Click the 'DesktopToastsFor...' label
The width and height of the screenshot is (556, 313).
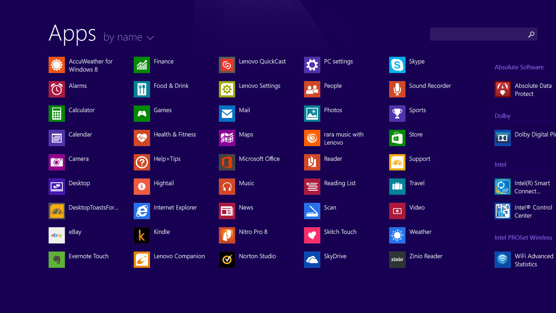coord(94,207)
